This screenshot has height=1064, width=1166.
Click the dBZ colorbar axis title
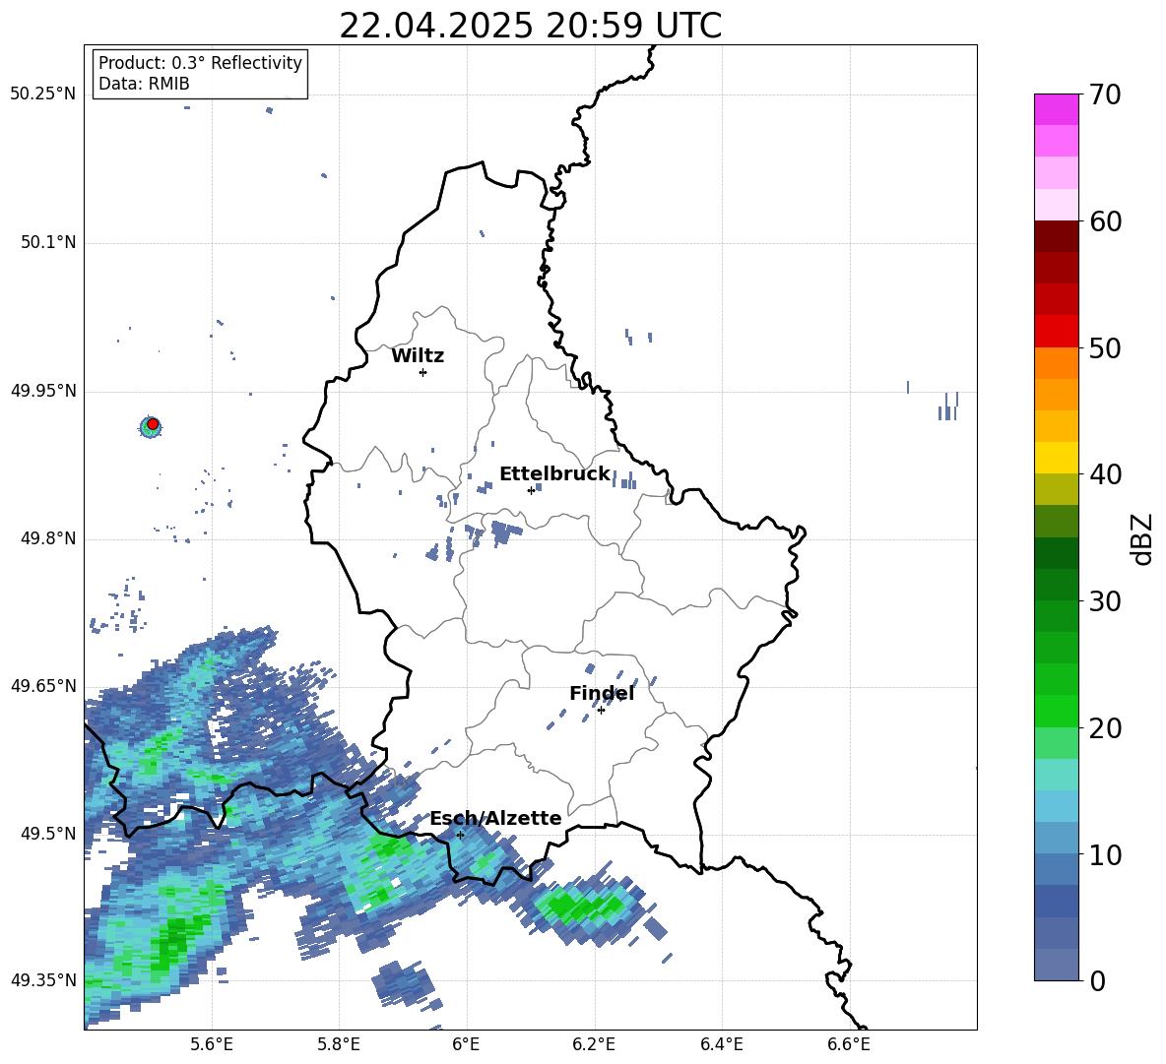pyautogui.click(x=1143, y=538)
